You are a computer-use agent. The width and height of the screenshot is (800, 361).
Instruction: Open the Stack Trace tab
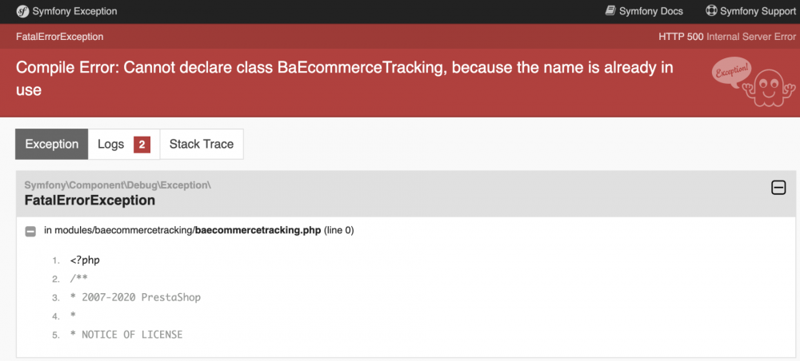click(202, 144)
